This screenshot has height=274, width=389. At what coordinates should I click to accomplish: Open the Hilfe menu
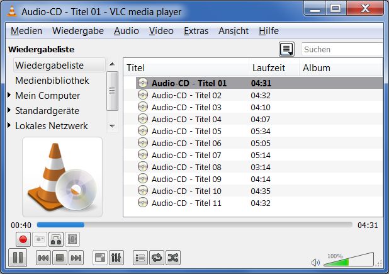(269, 31)
